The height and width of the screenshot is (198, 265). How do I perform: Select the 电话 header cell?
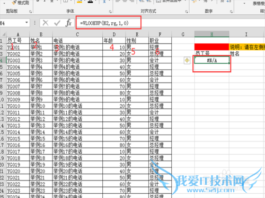point(77,41)
